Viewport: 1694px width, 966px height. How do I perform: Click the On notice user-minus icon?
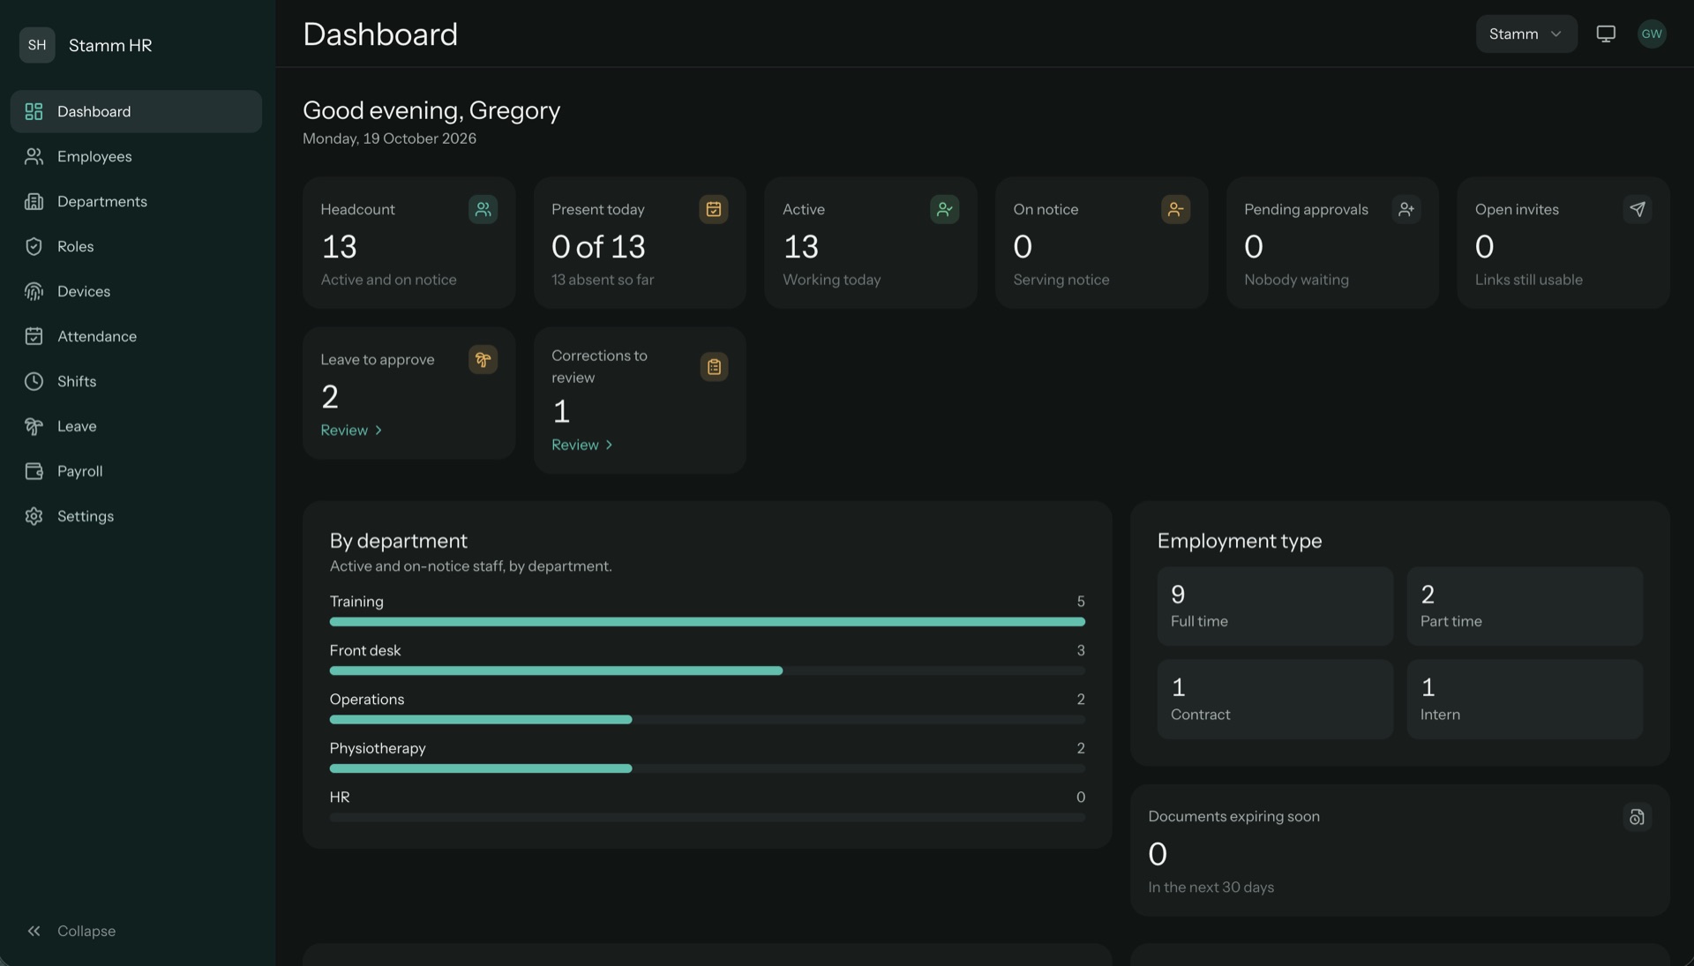tap(1175, 209)
